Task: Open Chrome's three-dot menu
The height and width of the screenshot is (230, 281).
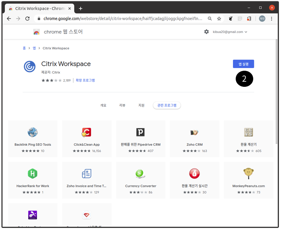Action: point(271,18)
